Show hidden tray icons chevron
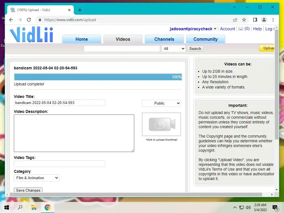Viewport: 284px width, 213px height. [x=235, y=207]
